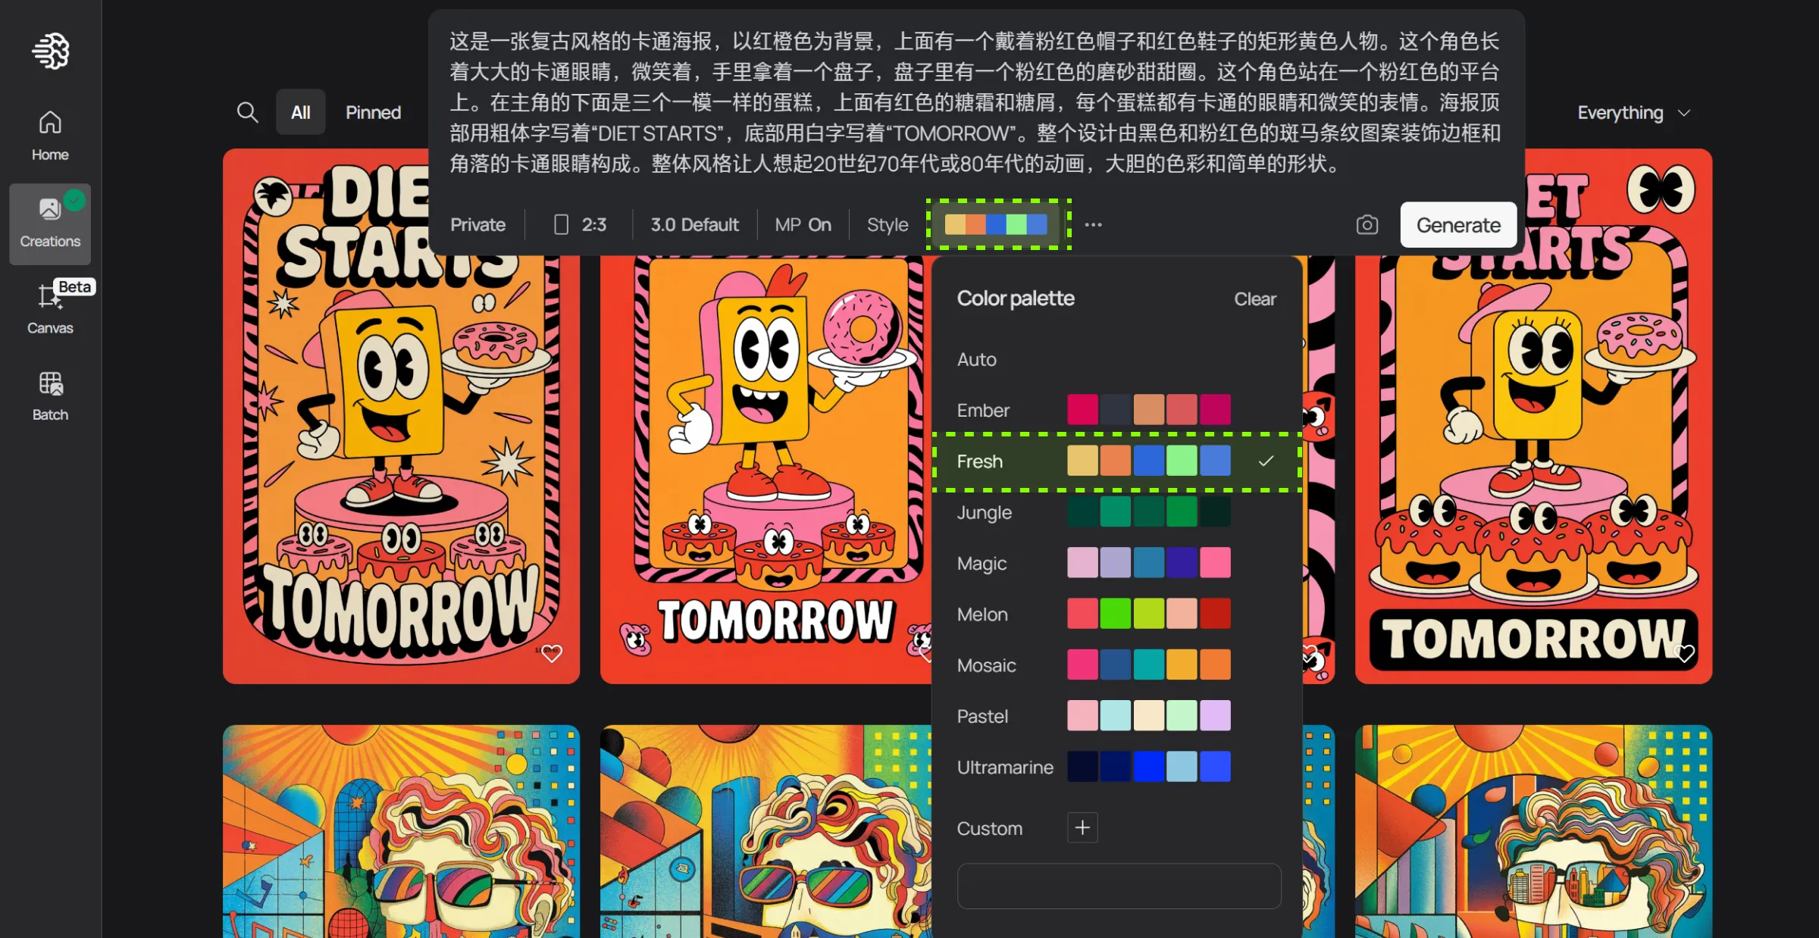This screenshot has height=938, width=1819.
Task: Open the Private visibility selector
Action: [x=477, y=225]
